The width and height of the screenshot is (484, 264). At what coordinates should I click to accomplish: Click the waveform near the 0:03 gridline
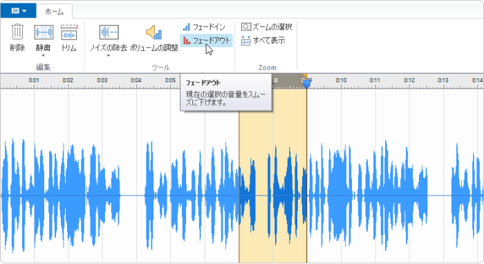click(x=102, y=196)
